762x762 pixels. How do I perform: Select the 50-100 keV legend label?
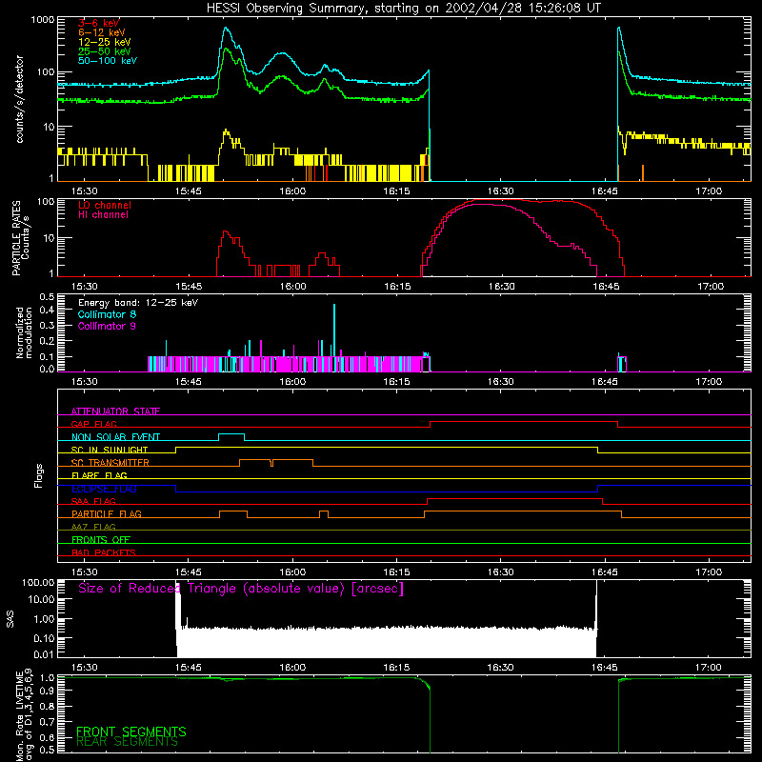click(x=108, y=61)
